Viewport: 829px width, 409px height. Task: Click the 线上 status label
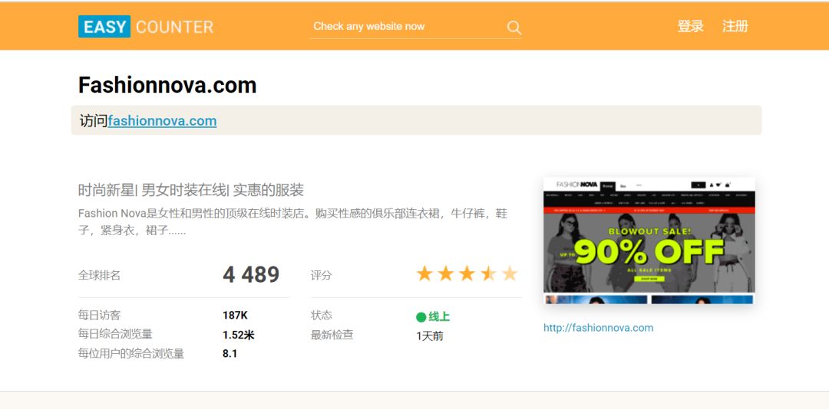coord(439,317)
